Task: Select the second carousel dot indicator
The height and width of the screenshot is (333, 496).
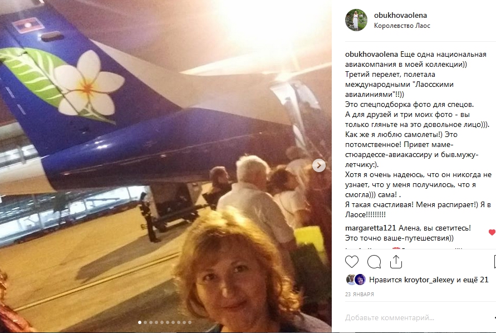Action: pyautogui.click(x=145, y=322)
